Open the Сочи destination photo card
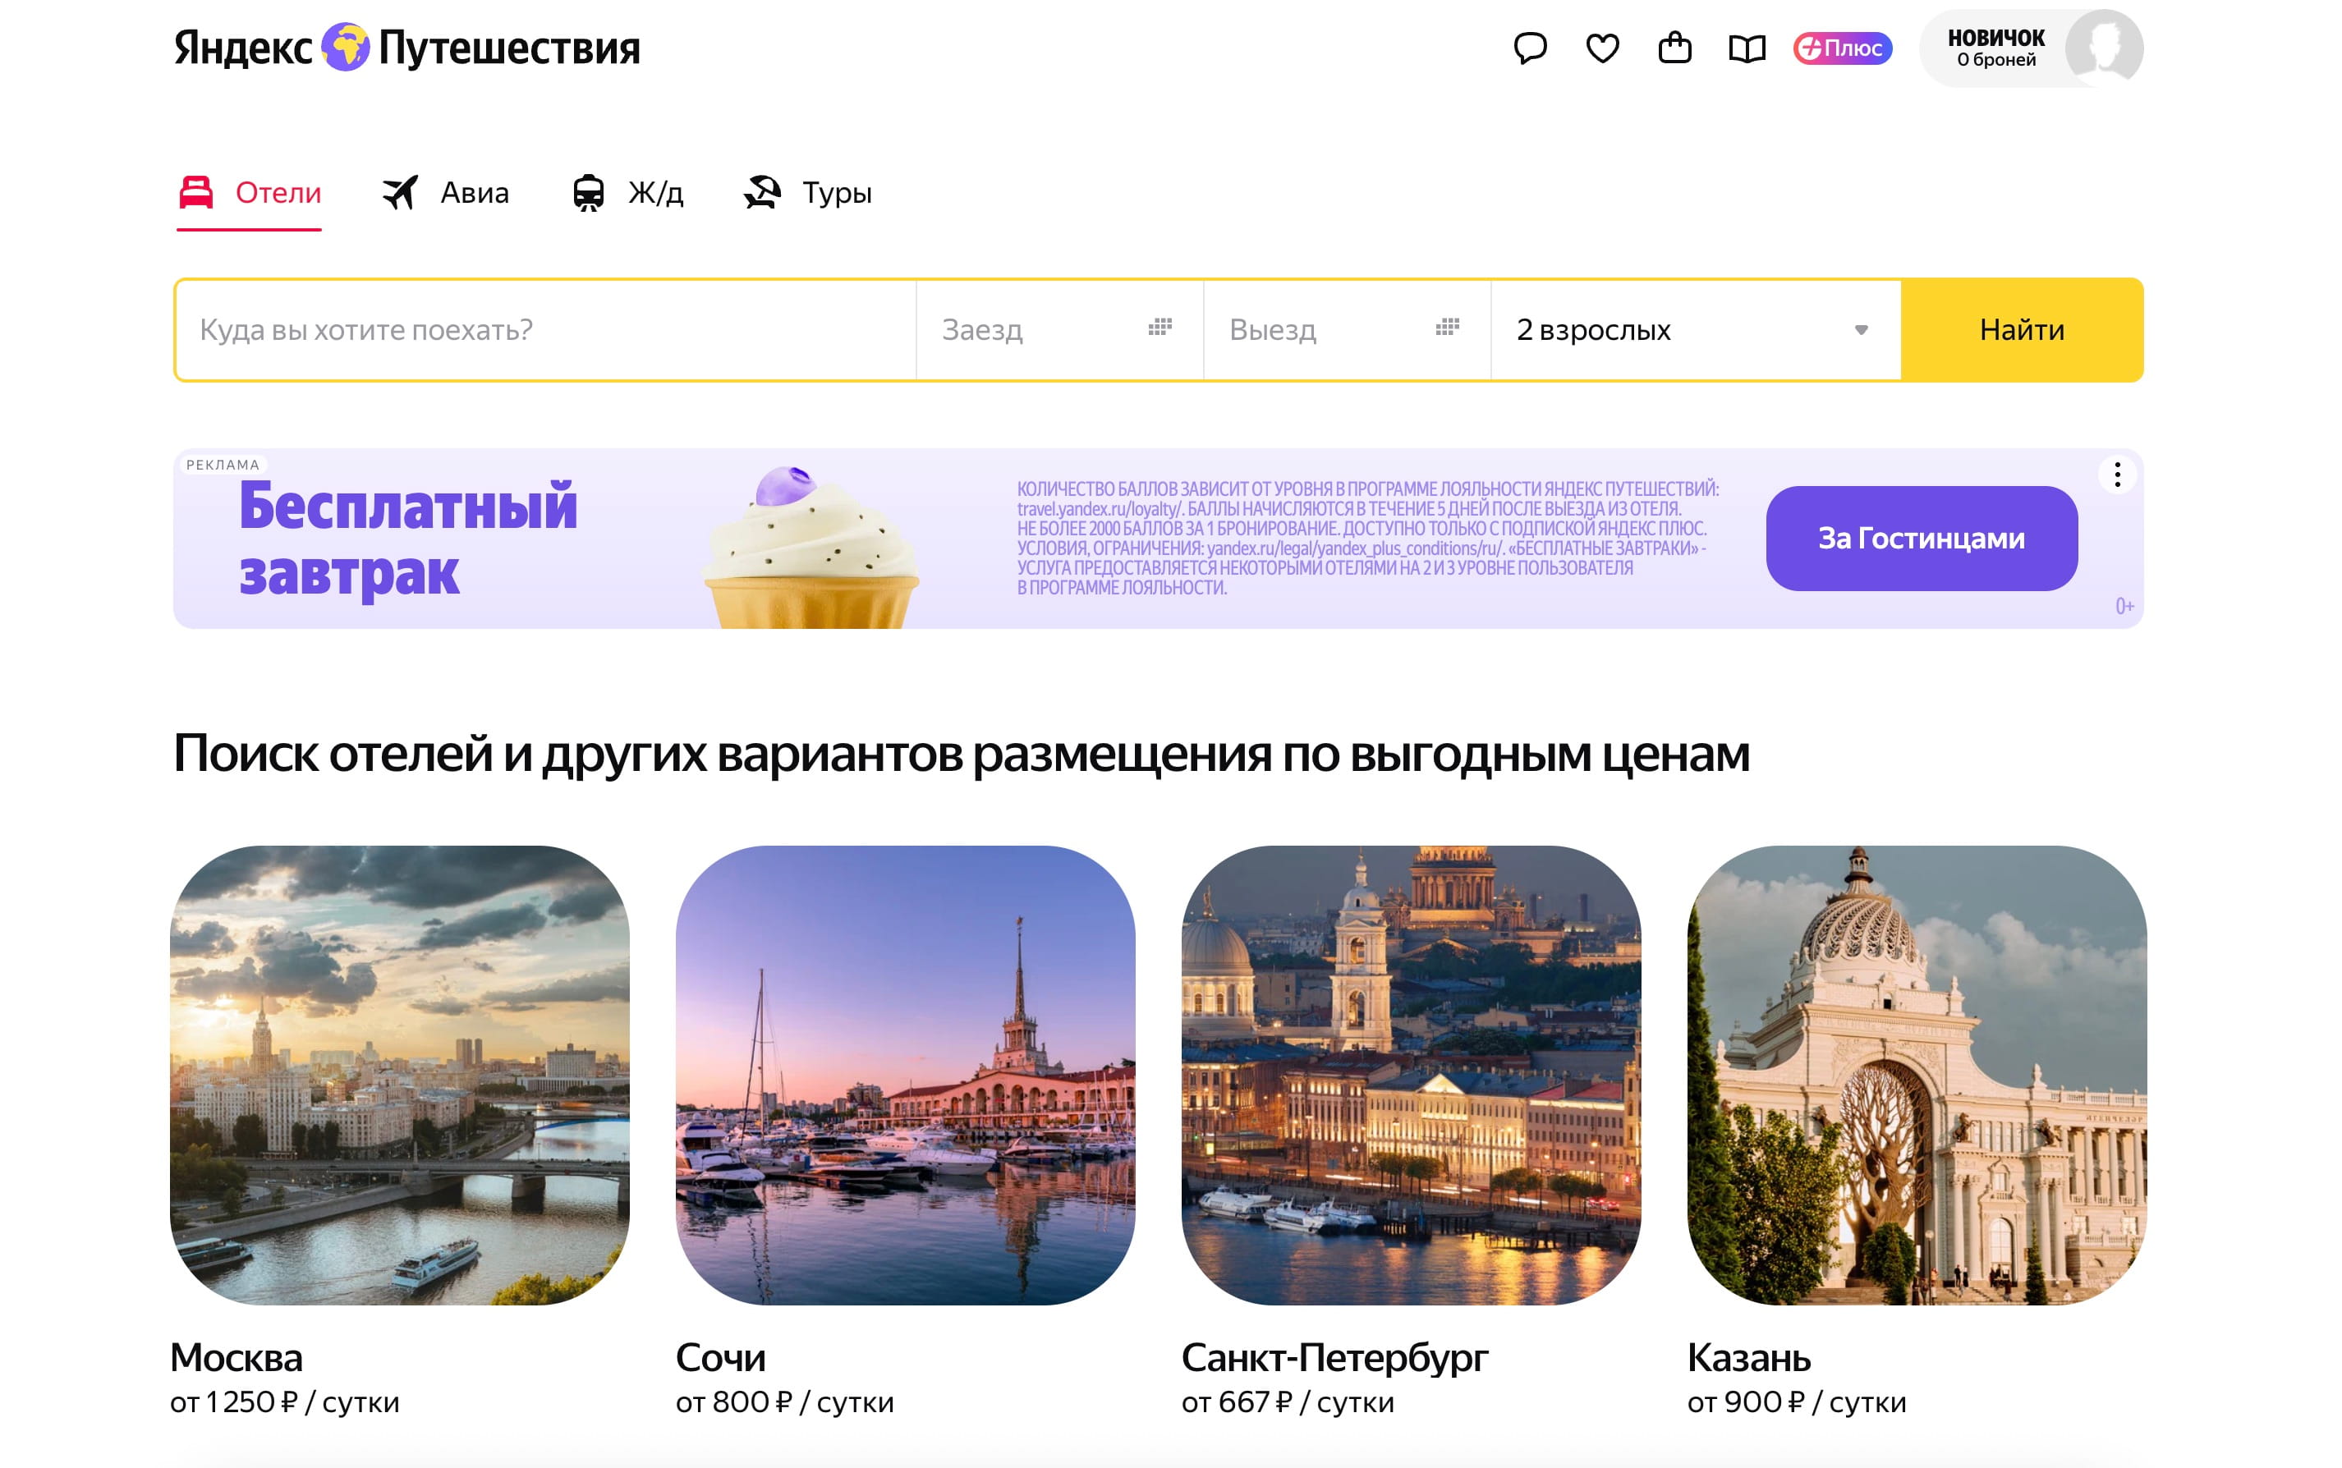This screenshot has height=1468, width=2342. pos(905,1075)
